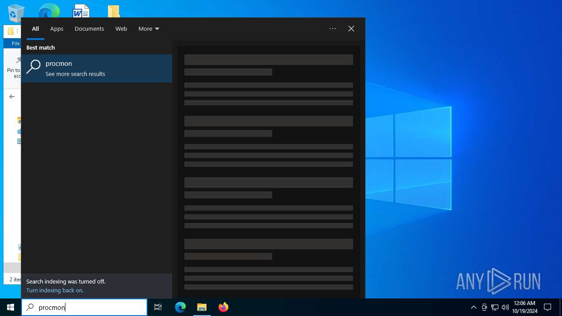Expand the More filter dropdown
562x316 pixels.
(x=149, y=29)
